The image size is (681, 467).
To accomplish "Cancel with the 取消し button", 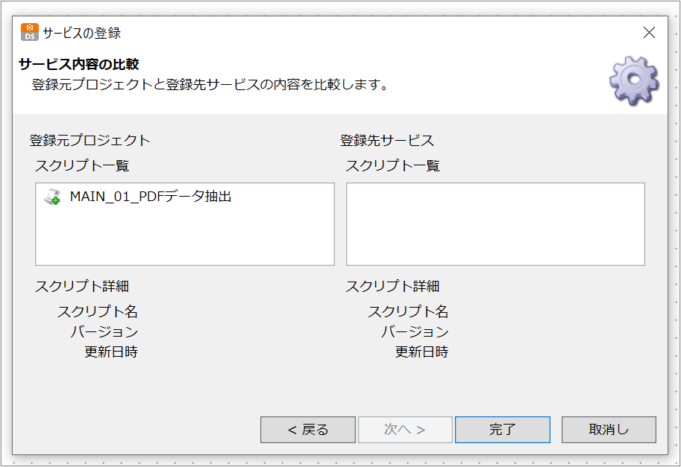I will click(609, 430).
